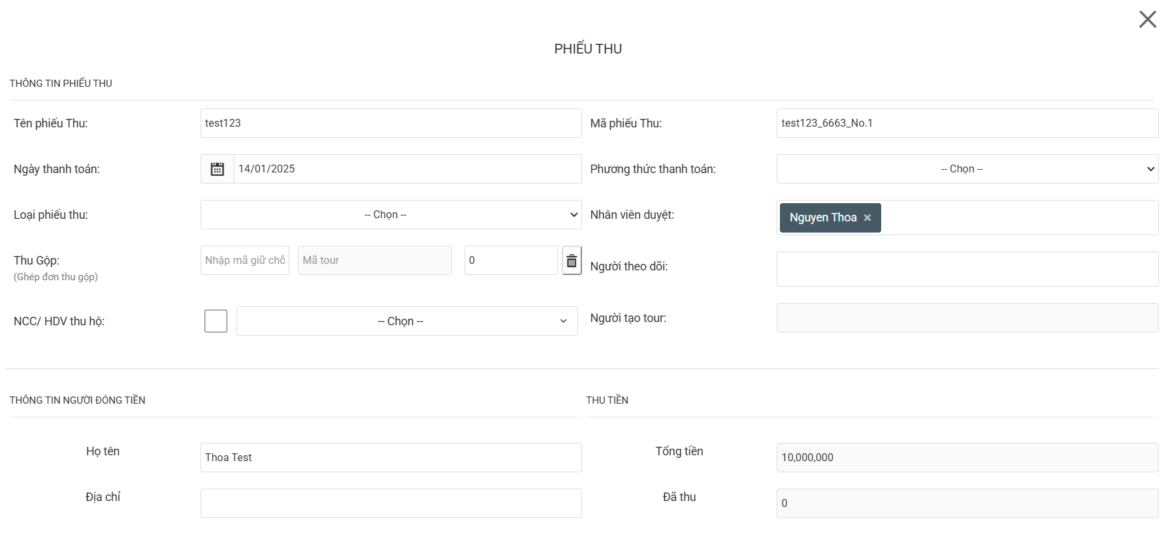1164x533 pixels.
Task: Click the Người tạo tour field
Action: [967, 318]
